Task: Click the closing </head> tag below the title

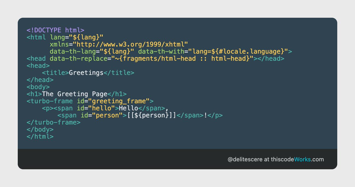Action: pyautogui.click(x=40, y=80)
